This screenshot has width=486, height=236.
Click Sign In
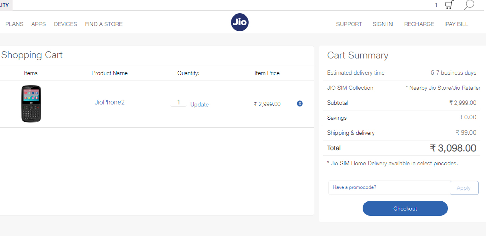[x=382, y=24]
